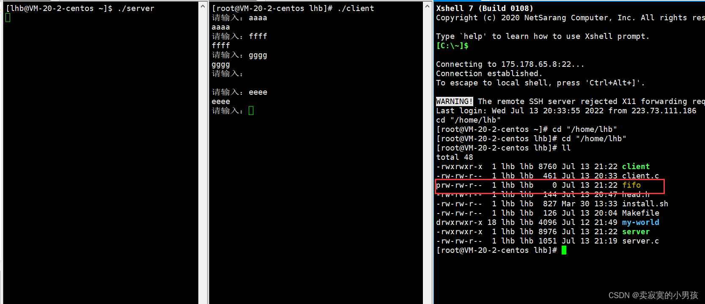This screenshot has height=304, width=705.
Task: Select the green client executable name
Action: click(636, 167)
